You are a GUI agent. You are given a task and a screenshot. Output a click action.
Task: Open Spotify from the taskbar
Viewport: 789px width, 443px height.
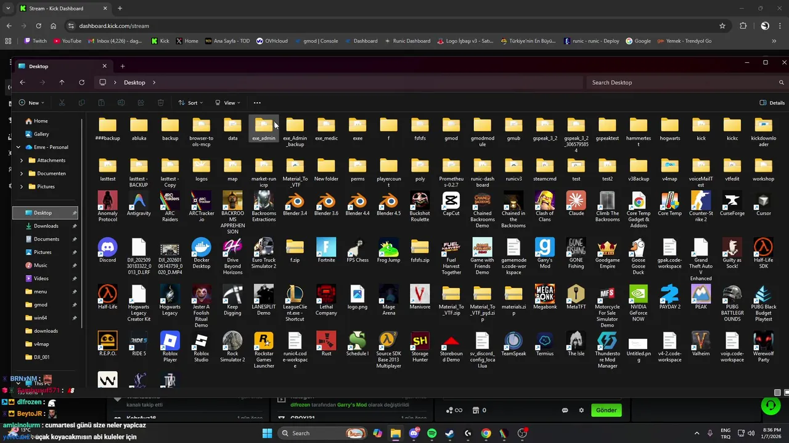[x=431, y=433]
